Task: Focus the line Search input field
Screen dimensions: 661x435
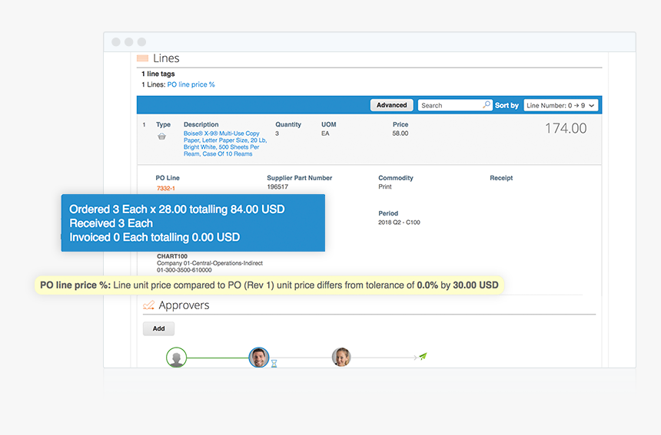Action: (x=450, y=105)
